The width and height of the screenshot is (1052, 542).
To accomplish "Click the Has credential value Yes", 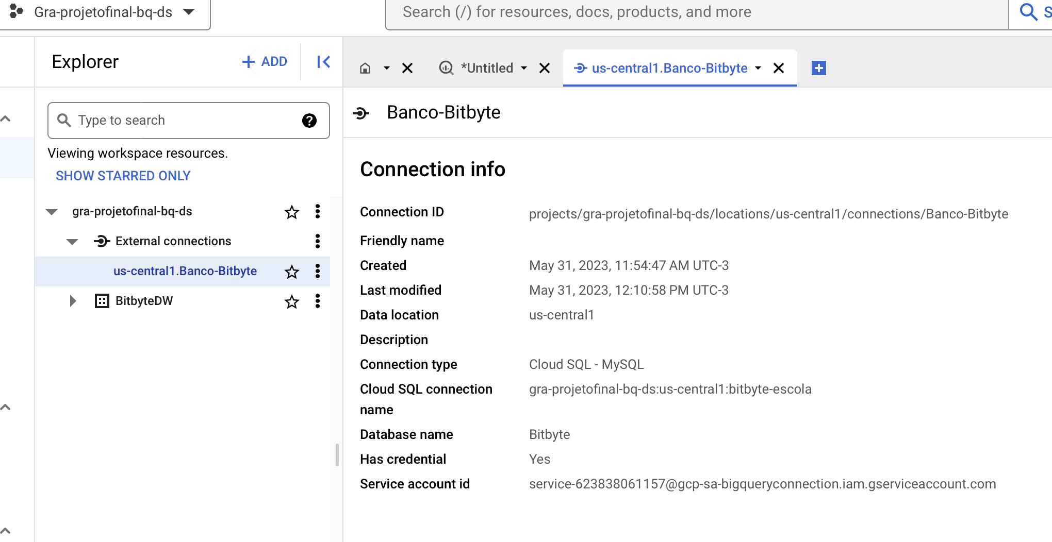I will [539, 459].
